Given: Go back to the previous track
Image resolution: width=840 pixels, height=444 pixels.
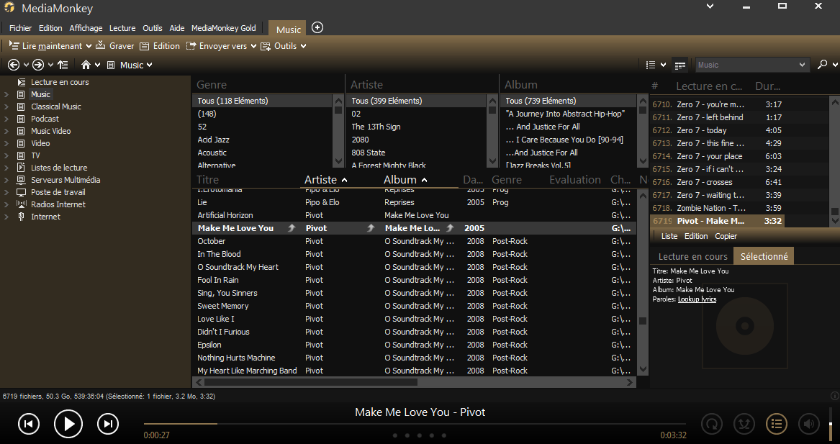Looking at the screenshot, I should click(28, 424).
